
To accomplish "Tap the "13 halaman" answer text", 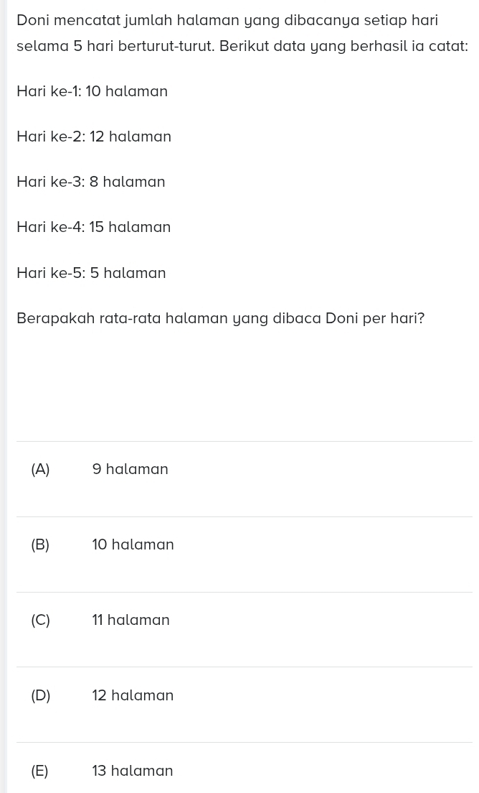I will (133, 771).
